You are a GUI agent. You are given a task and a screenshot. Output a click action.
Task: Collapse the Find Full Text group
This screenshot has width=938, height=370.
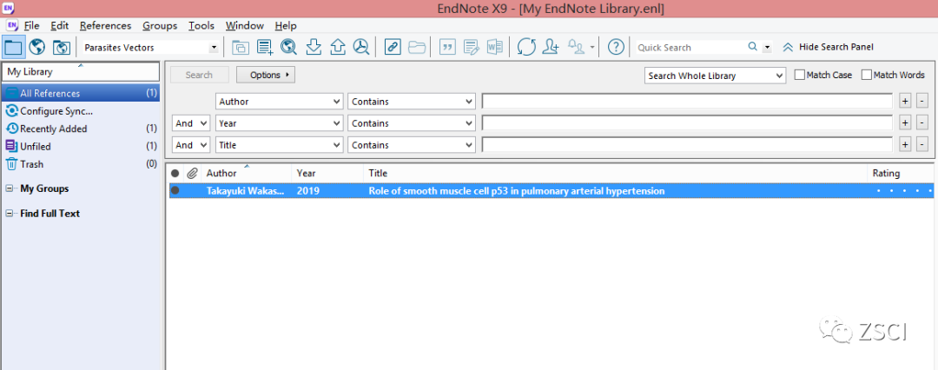[x=9, y=214]
